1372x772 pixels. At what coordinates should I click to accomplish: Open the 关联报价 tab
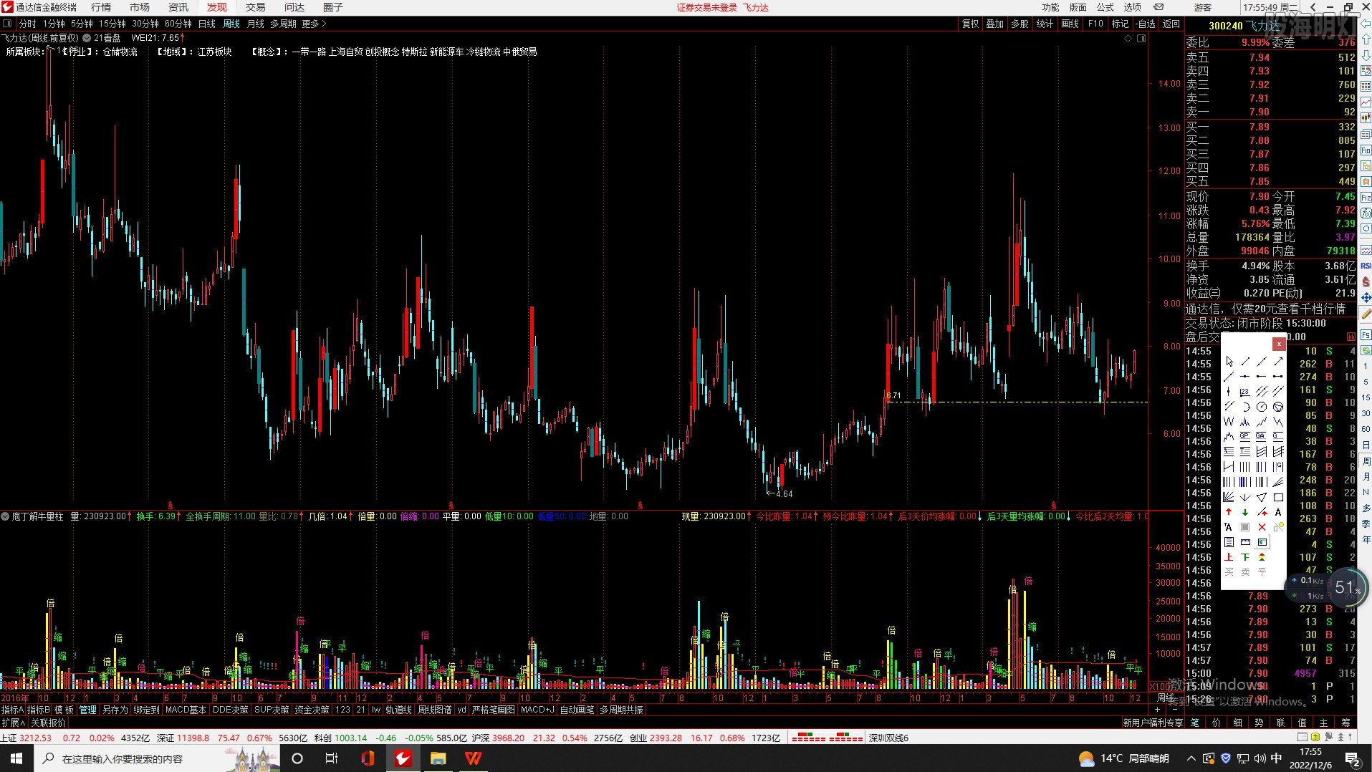pyautogui.click(x=48, y=723)
